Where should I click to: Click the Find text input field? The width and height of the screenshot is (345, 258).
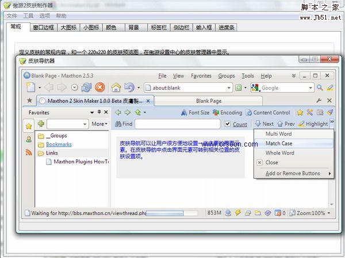(x=177, y=124)
